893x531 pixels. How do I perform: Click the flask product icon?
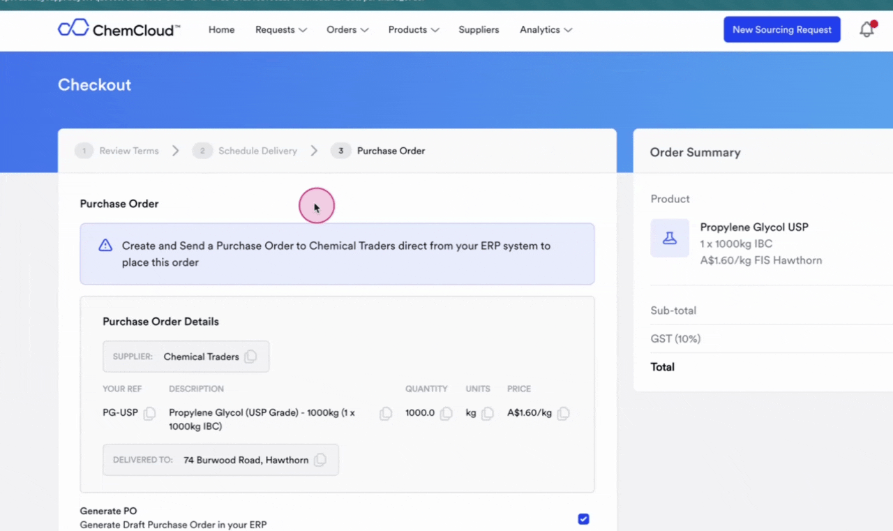click(x=670, y=238)
